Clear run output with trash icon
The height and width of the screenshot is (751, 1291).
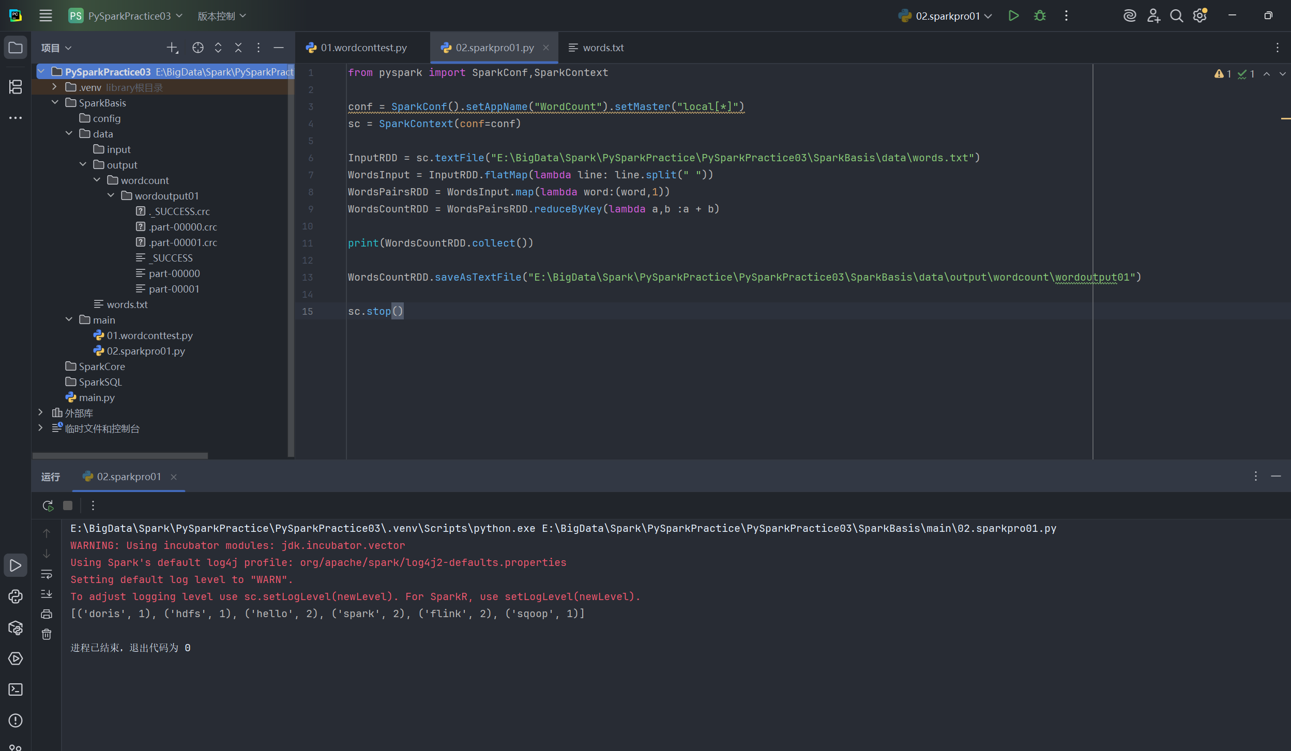tap(47, 634)
